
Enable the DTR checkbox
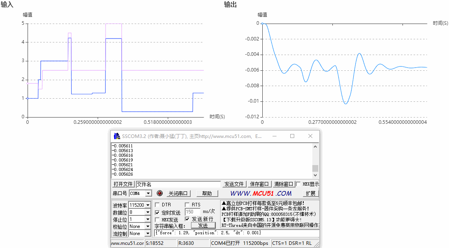(158, 205)
